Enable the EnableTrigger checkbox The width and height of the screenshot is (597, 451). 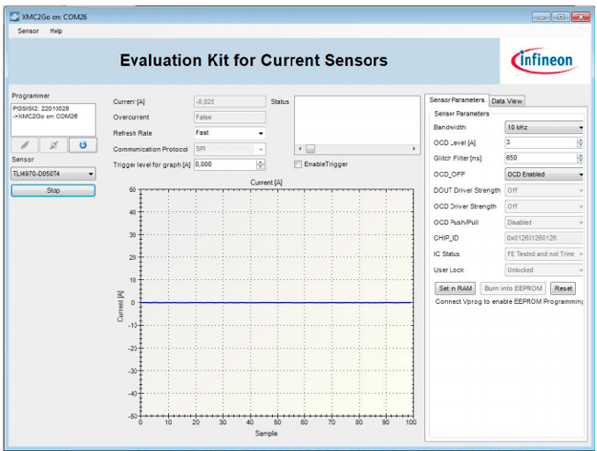coord(298,164)
